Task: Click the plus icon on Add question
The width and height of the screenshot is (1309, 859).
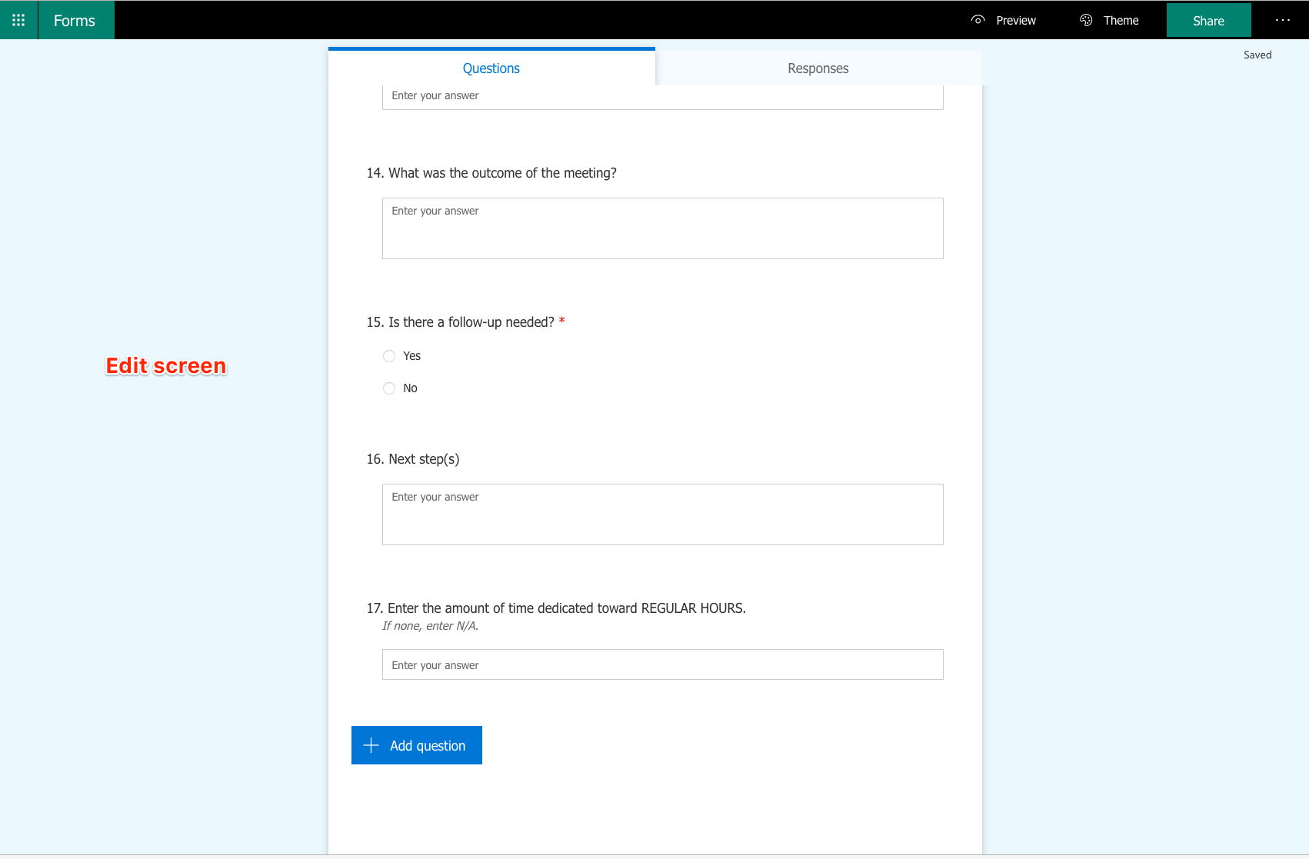Action: (371, 745)
